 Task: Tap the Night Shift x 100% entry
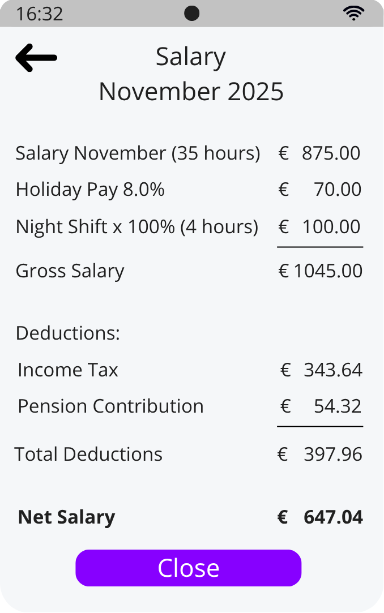(x=137, y=226)
